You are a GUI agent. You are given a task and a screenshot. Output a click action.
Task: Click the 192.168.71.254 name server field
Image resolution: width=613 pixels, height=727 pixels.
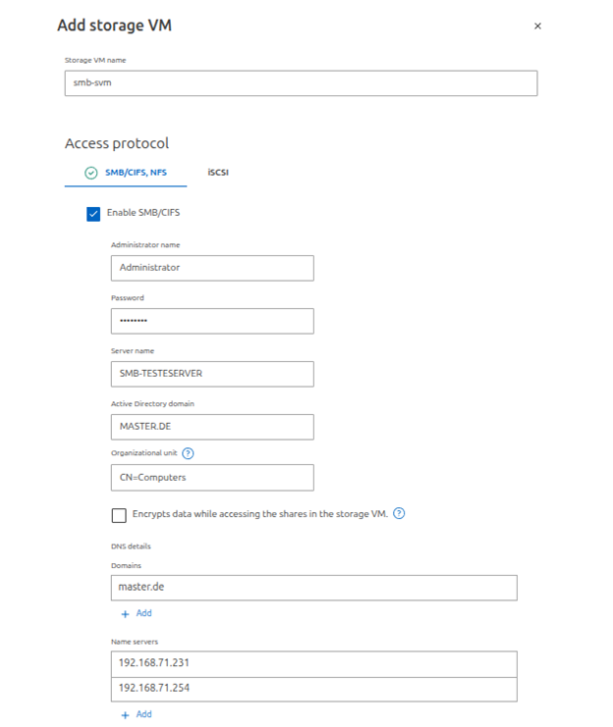point(314,690)
